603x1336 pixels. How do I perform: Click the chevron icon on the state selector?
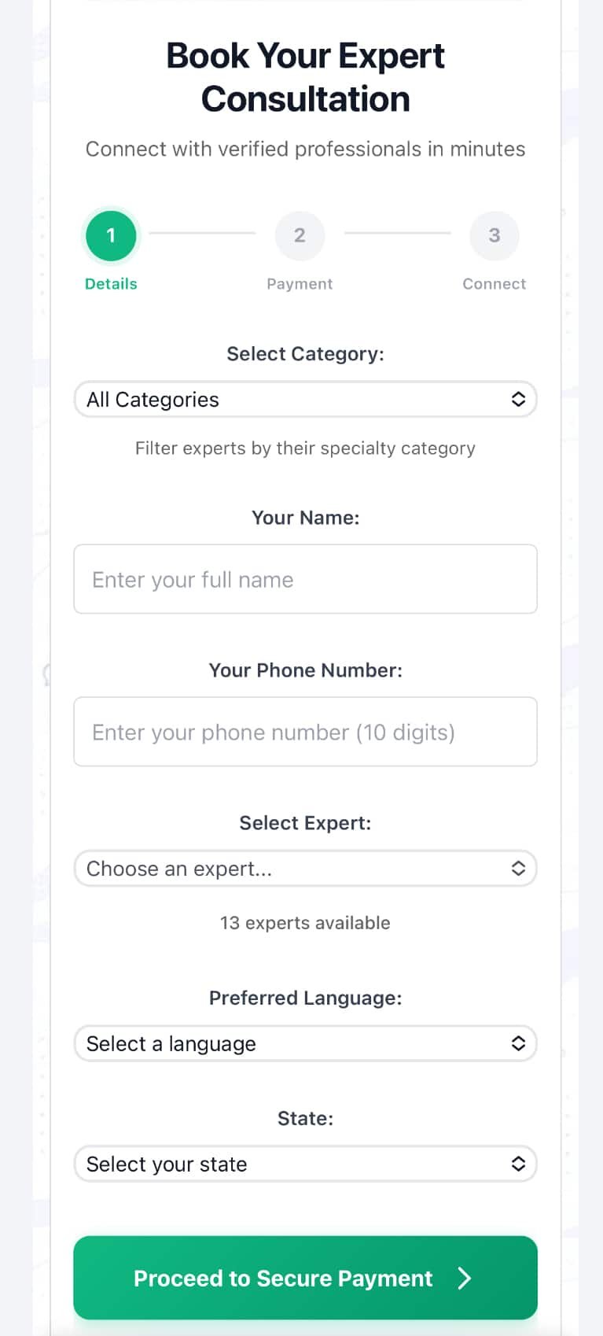[518, 1164]
